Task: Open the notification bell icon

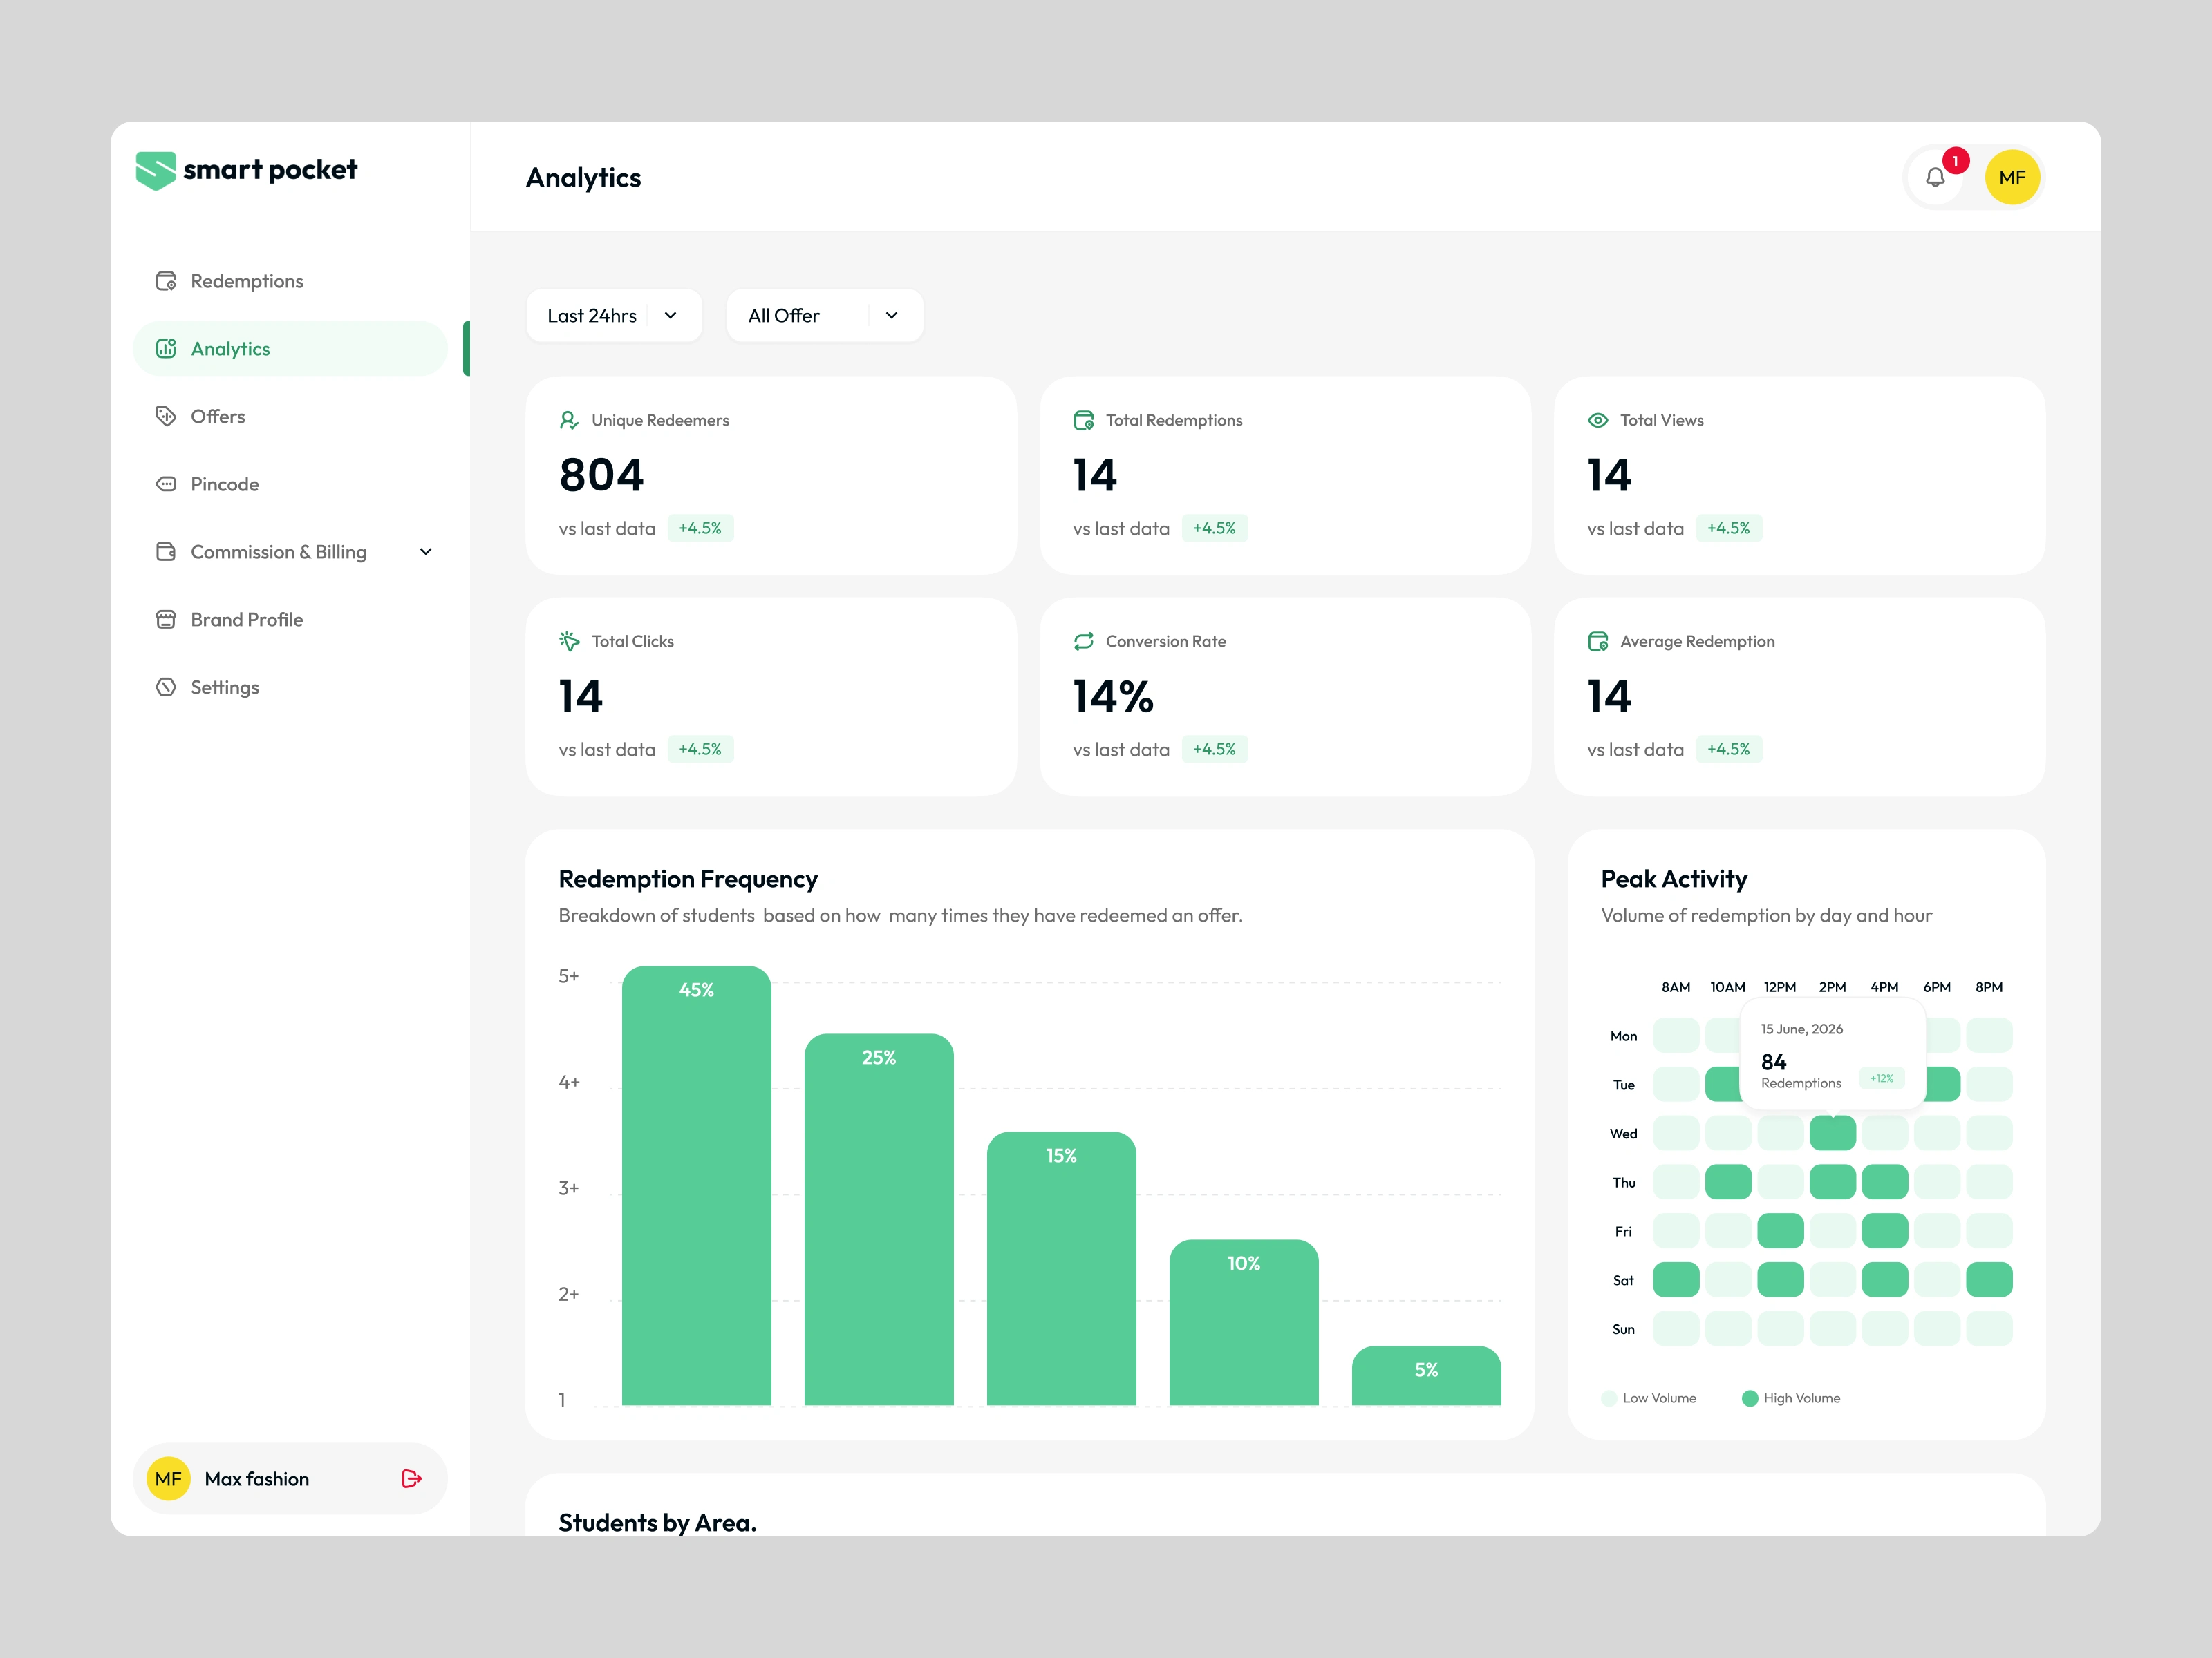Action: [1935, 177]
